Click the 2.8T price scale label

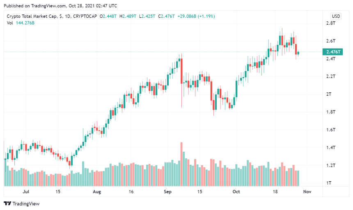[x=331, y=23]
